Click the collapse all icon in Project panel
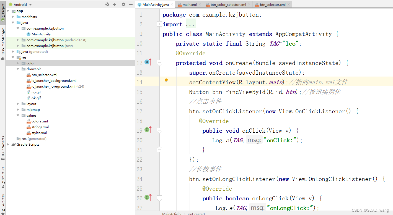393x215 pixels. pos(115,4)
